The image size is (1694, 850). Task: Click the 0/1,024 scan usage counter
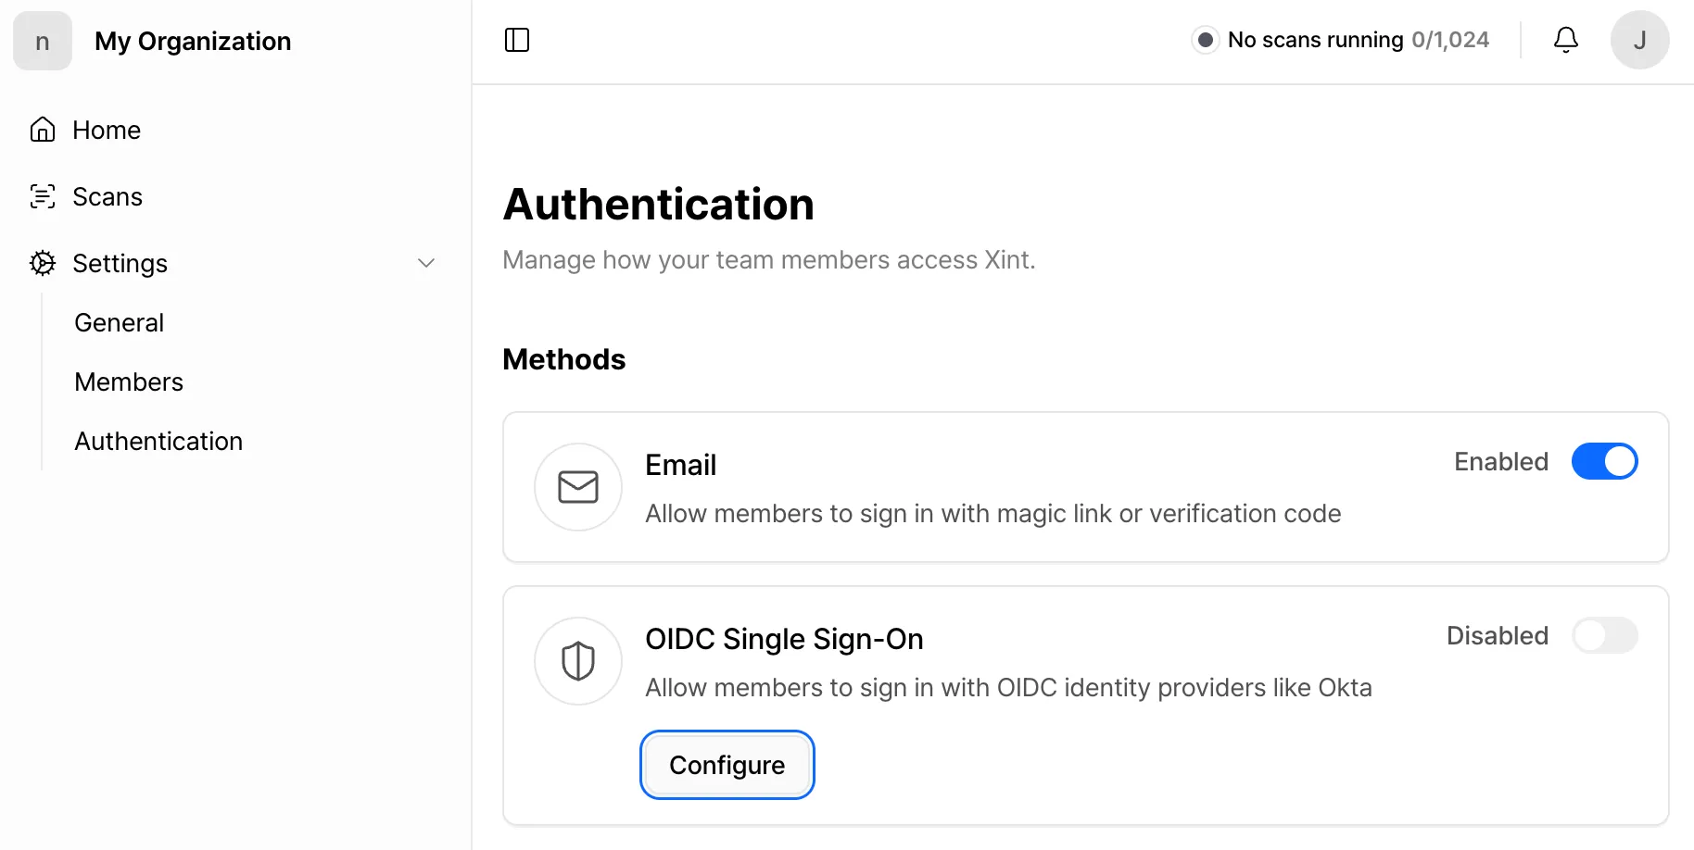(x=1450, y=40)
